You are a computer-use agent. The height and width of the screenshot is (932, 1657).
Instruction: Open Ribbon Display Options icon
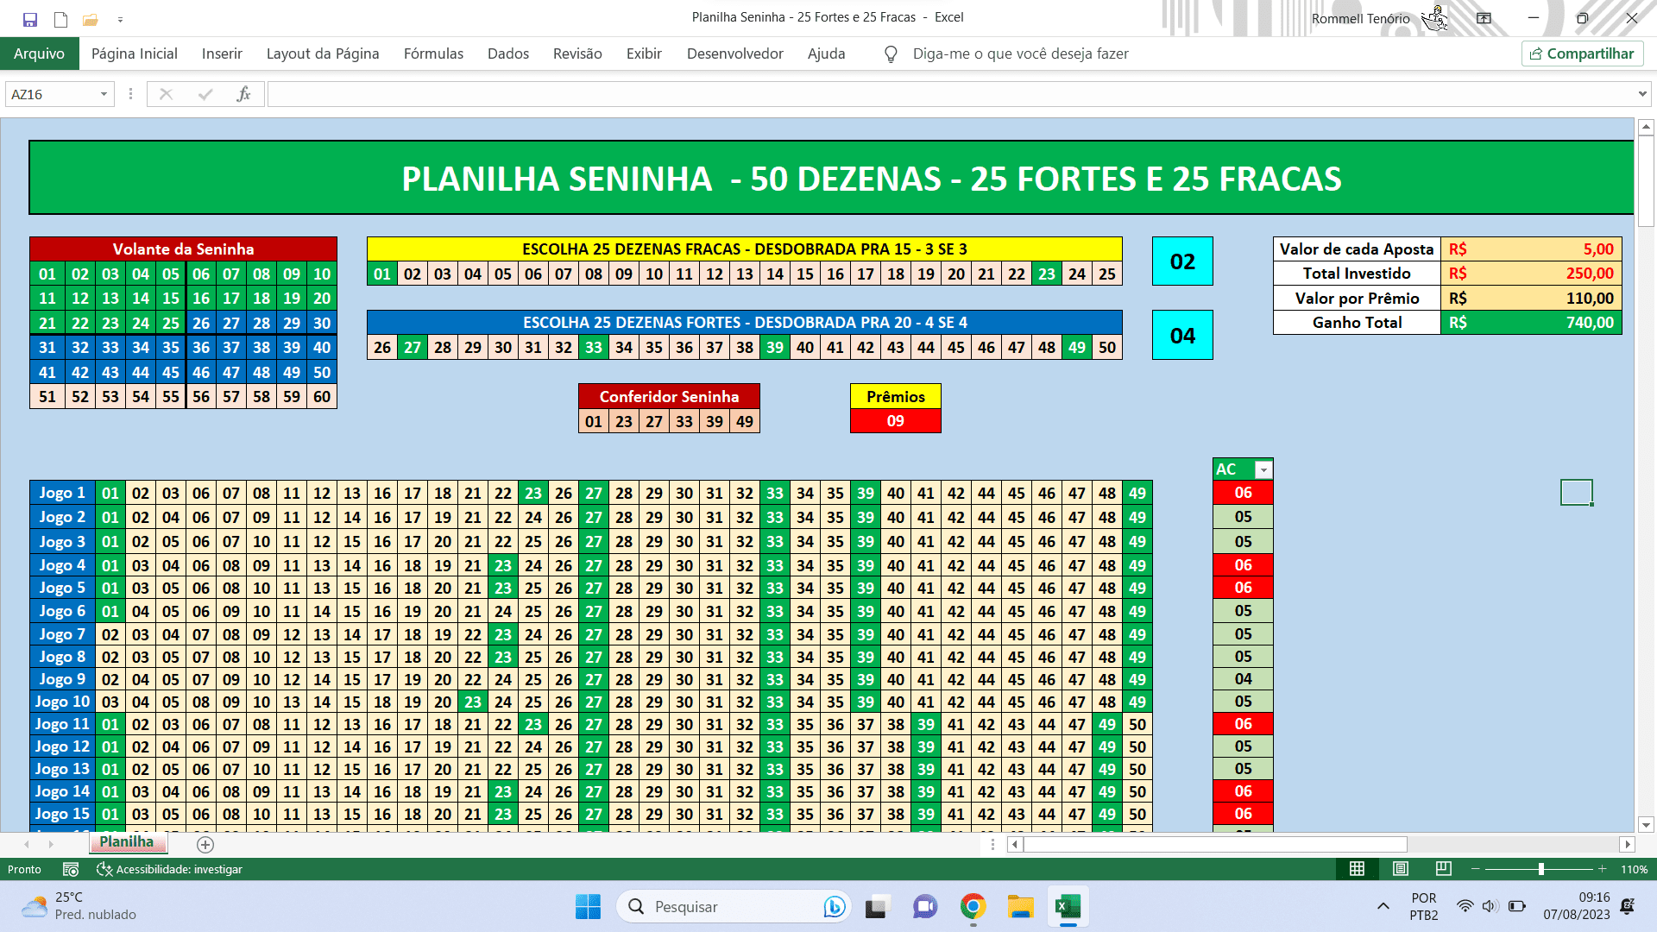(x=1484, y=18)
